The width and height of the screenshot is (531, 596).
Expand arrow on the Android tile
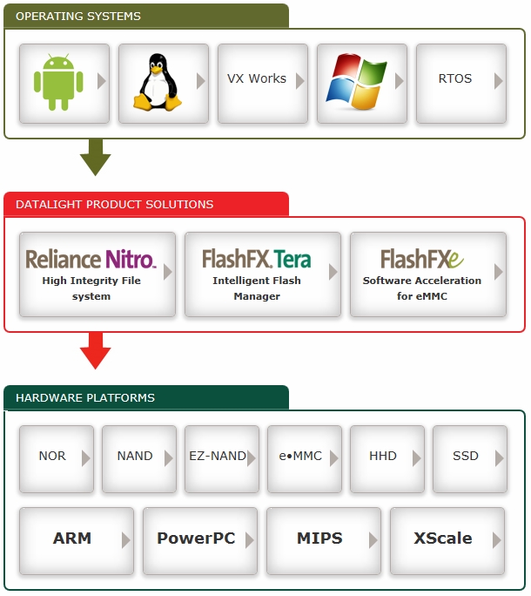coord(102,81)
